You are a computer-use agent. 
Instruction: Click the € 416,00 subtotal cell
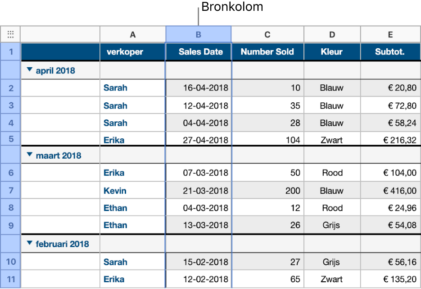point(390,190)
